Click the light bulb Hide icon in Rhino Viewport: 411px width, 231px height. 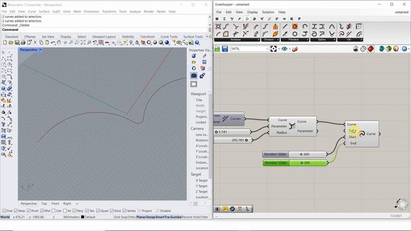click(x=131, y=42)
